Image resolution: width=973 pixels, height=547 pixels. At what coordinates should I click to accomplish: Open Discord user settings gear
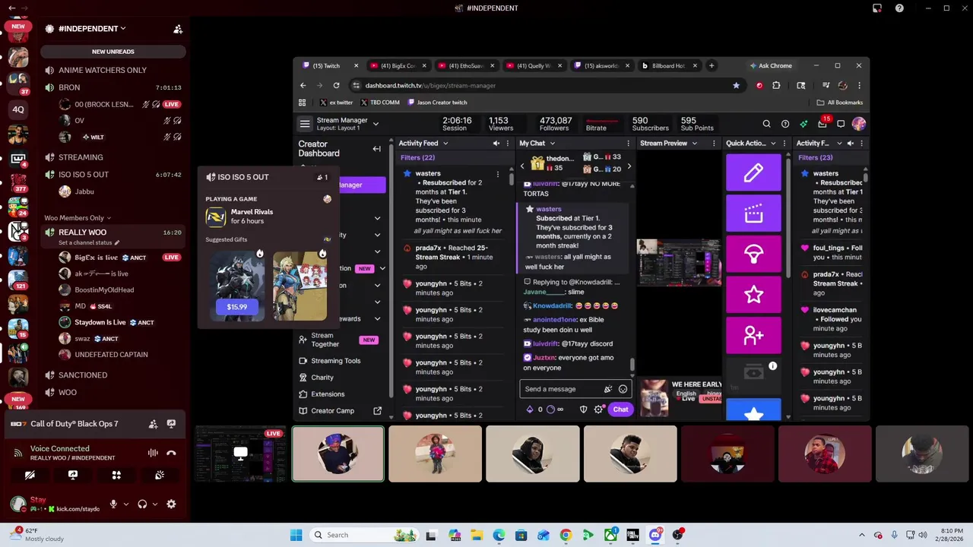pyautogui.click(x=171, y=504)
